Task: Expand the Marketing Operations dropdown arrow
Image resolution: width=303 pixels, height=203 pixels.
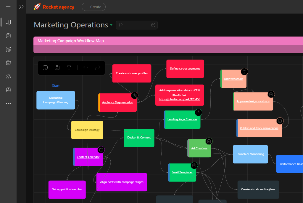Action: [x=111, y=25]
